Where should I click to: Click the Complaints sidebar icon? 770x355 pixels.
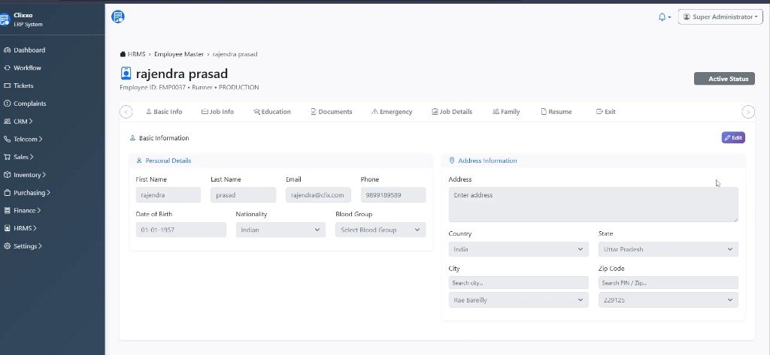[7, 104]
